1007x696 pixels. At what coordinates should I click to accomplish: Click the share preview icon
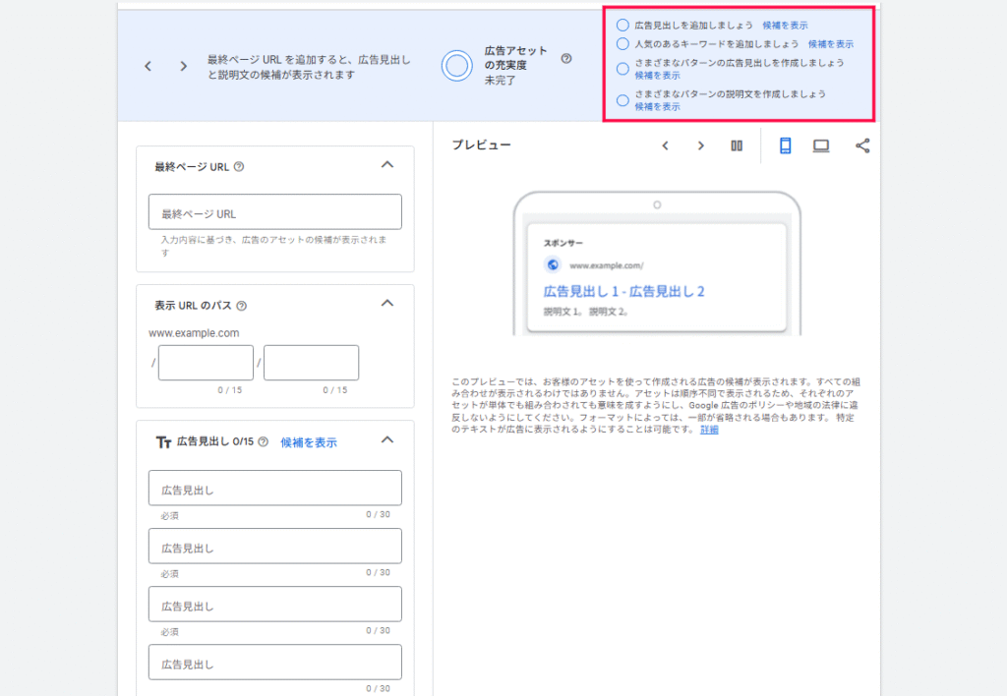coord(862,145)
